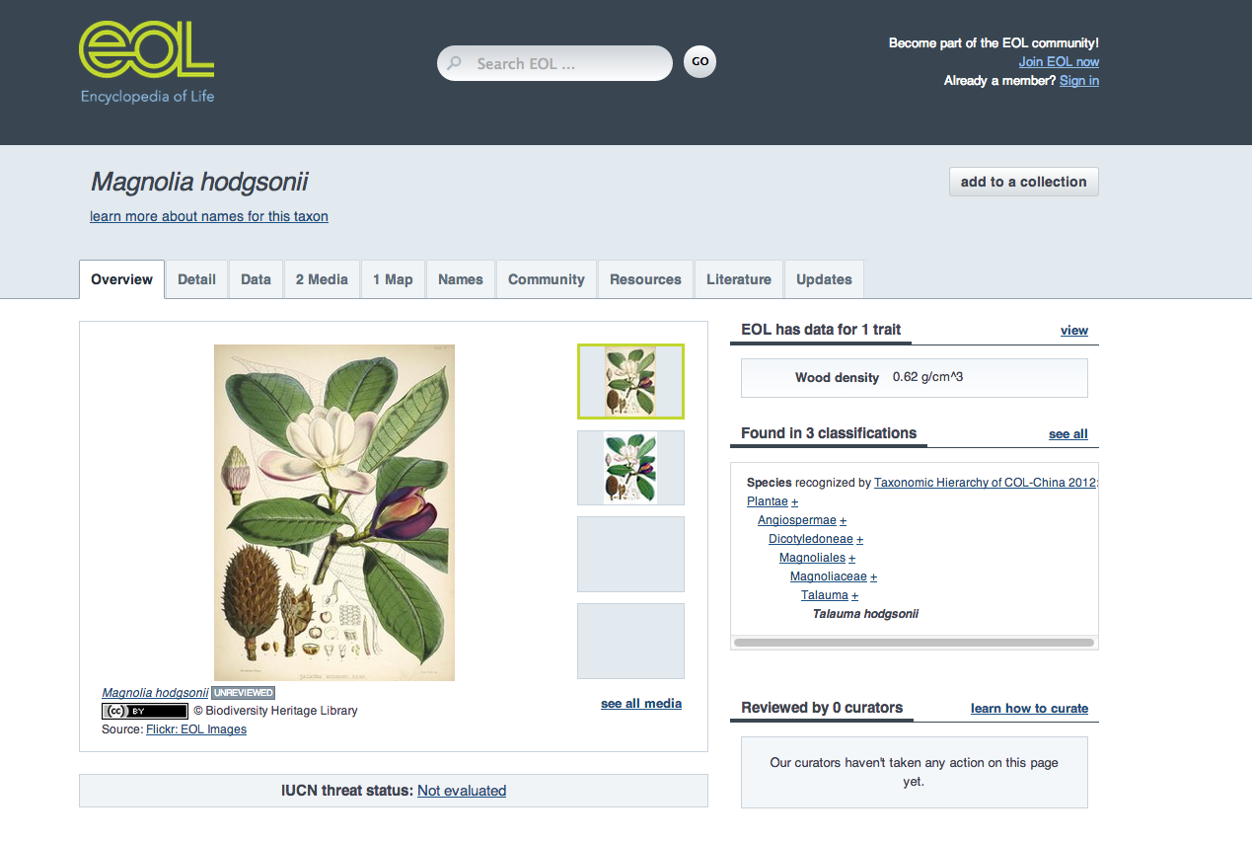Click the see all media link
This screenshot has height=842, width=1252.
point(640,704)
